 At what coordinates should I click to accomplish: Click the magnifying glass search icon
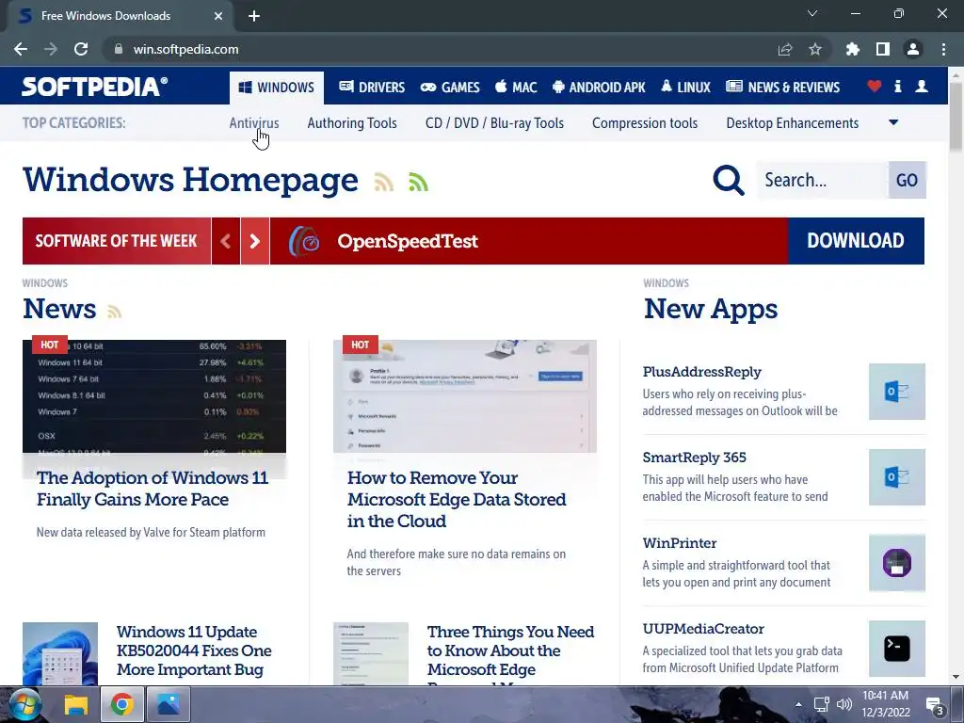729,180
